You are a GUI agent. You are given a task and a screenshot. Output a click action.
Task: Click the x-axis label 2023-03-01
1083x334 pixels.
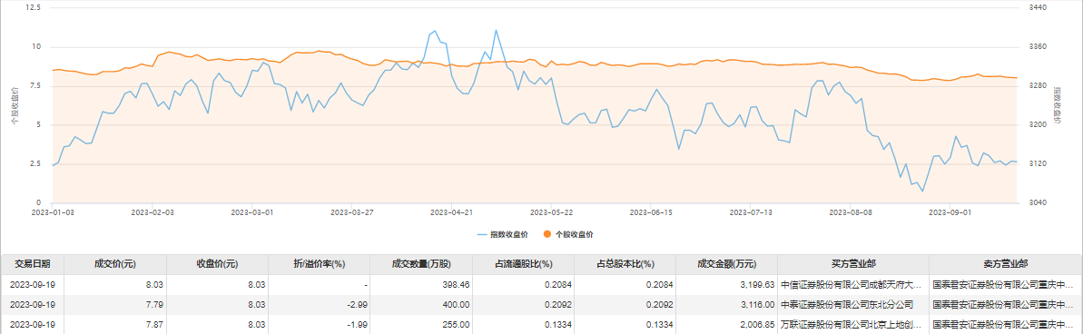click(x=252, y=212)
